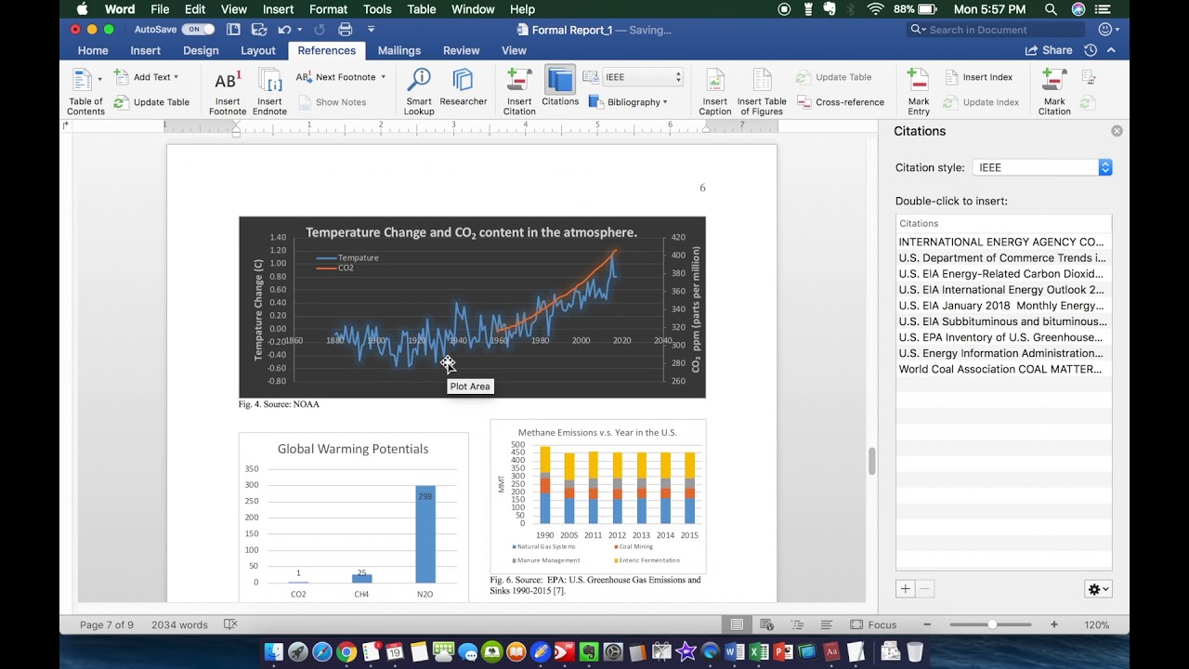The image size is (1189, 669).
Task: Select the World Coal Association citation
Action: pos(1003,369)
